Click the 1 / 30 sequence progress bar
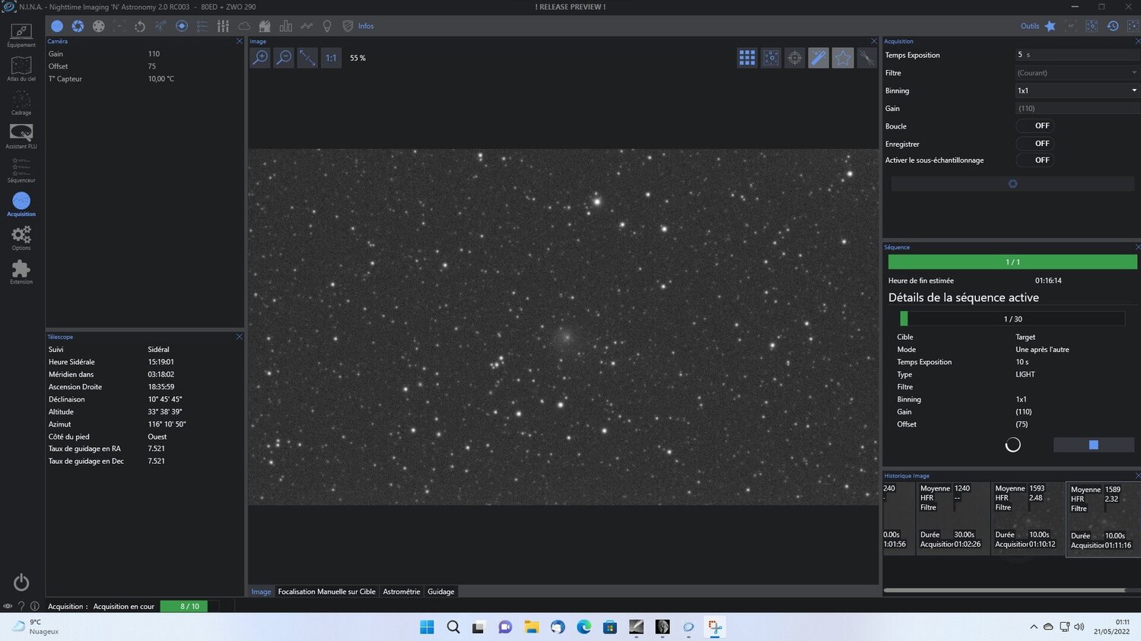 1012,319
